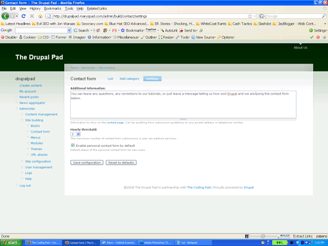Open the Cookies developer toolbar menu
328x246 pixels.
click(x=28, y=37)
